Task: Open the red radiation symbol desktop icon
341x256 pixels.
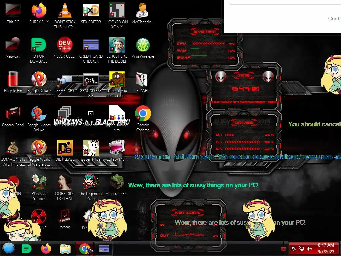Action: click(39, 216)
